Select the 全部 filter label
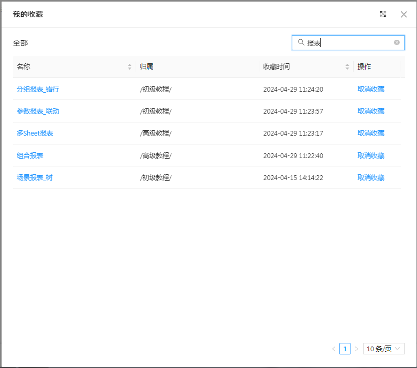Image resolution: width=417 pixels, height=368 pixels. (20, 43)
